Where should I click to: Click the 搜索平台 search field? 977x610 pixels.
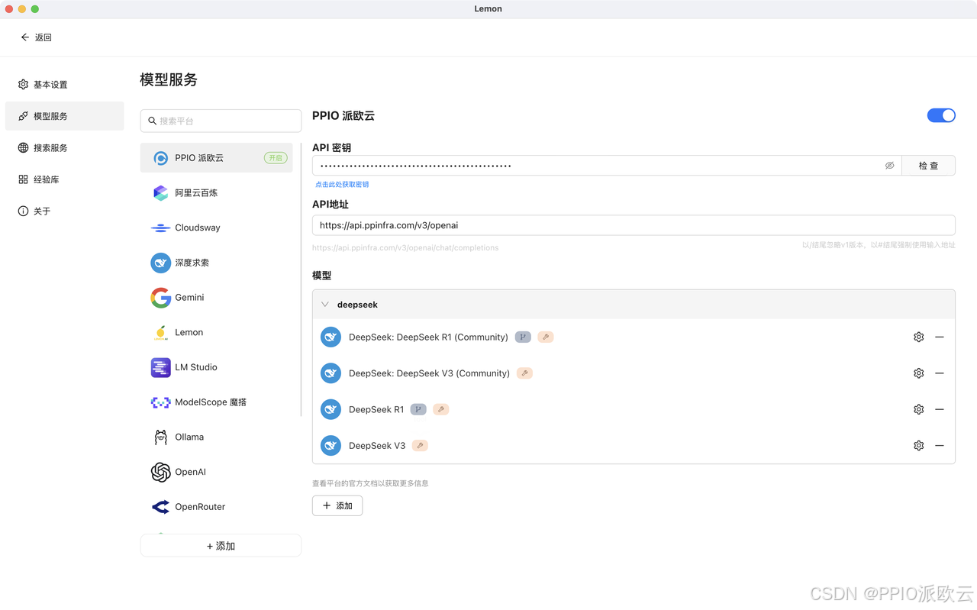[221, 121]
